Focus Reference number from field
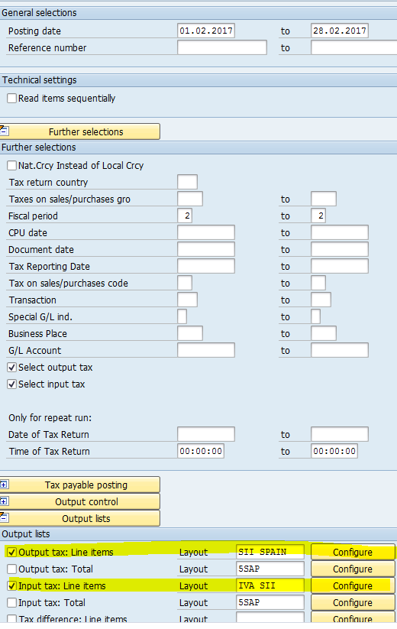The width and height of the screenshot is (397, 629). (x=222, y=47)
